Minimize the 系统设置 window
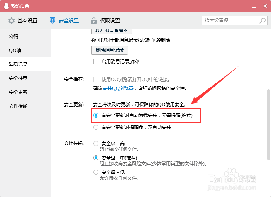The width and height of the screenshot is (271, 197). (254, 7)
